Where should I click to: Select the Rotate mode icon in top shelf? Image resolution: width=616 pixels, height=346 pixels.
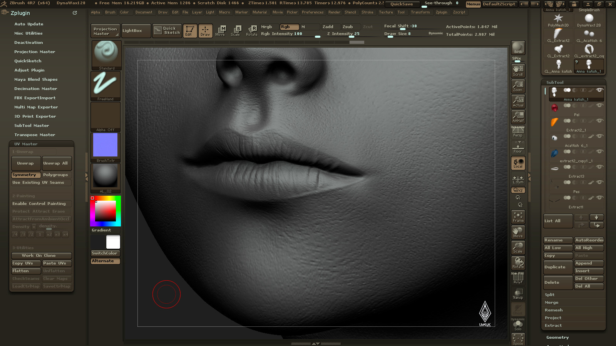click(251, 31)
